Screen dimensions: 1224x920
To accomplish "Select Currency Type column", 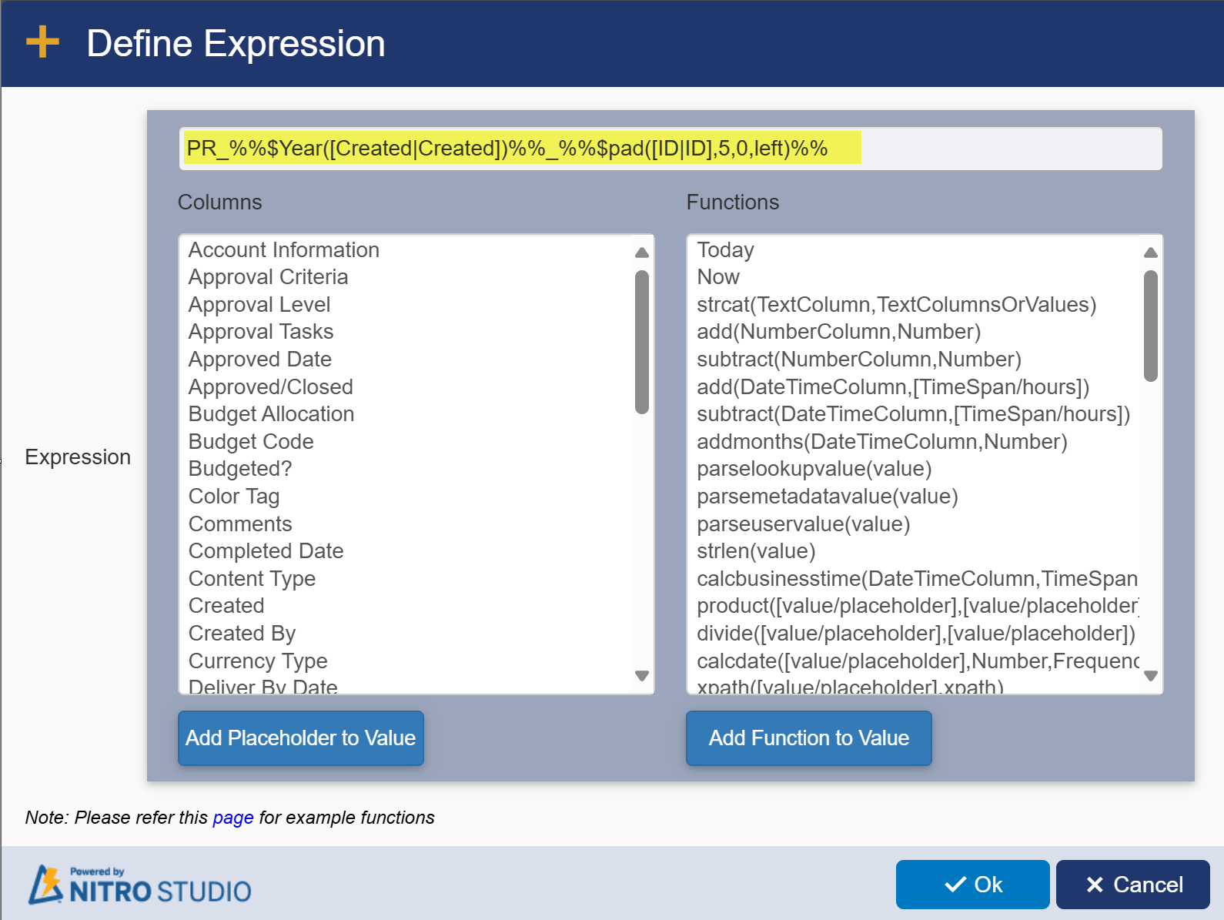I will (x=258, y=661).
